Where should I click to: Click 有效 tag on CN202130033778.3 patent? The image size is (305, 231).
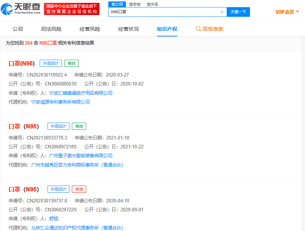[79, 126]
